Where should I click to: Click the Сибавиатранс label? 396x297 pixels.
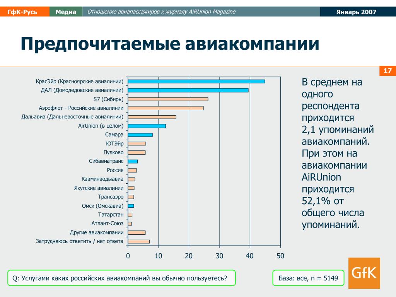point(106,161)
